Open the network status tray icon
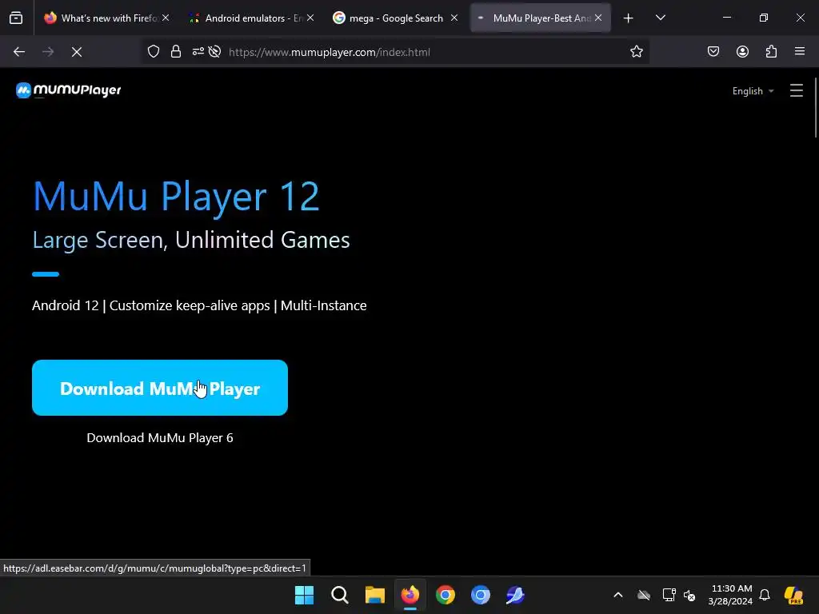This screenshot has height=614, width=819. click(669, 595)
